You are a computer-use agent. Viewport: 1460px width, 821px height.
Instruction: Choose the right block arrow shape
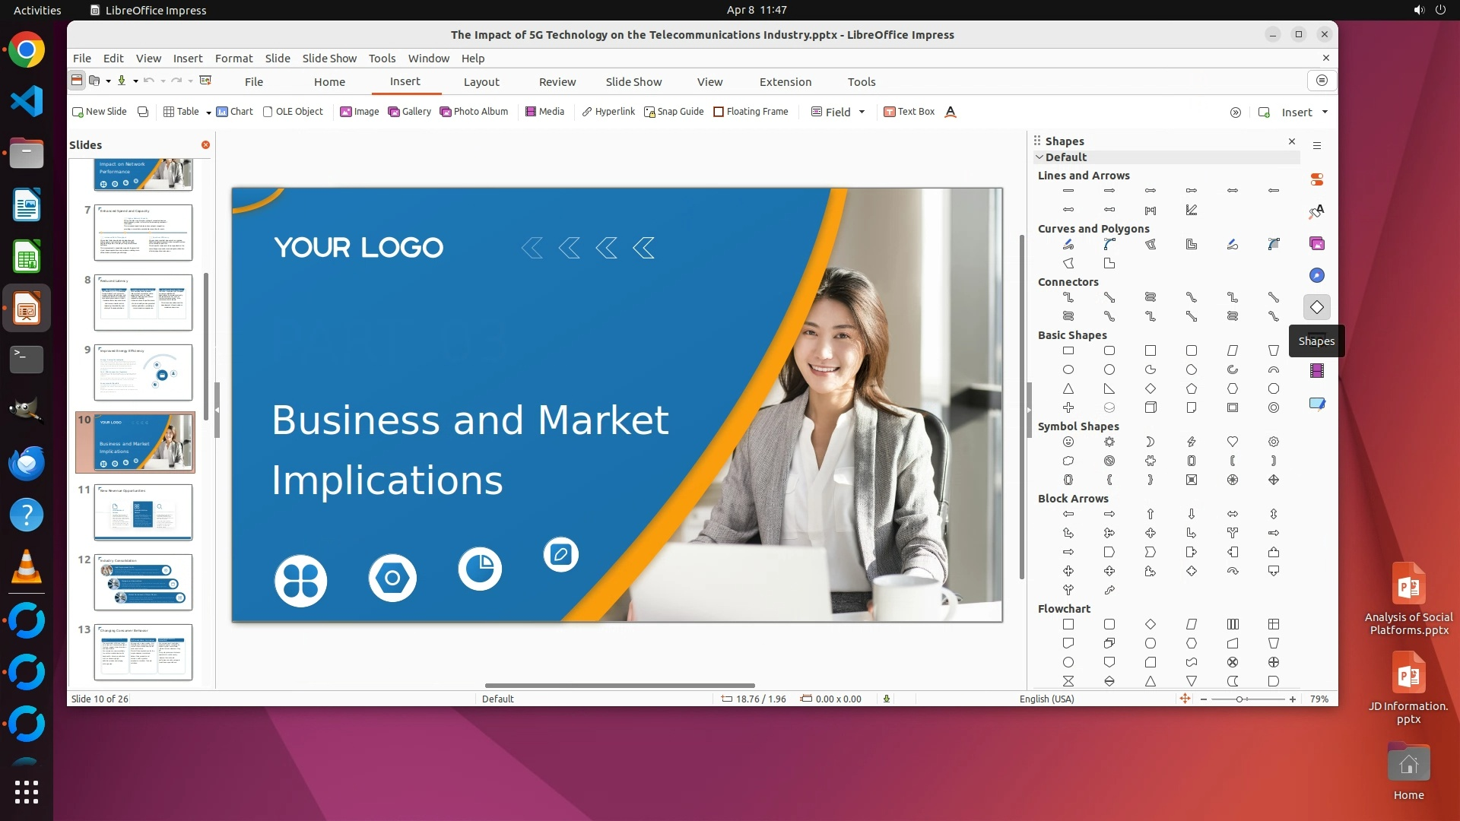[x=1109, y=514]
